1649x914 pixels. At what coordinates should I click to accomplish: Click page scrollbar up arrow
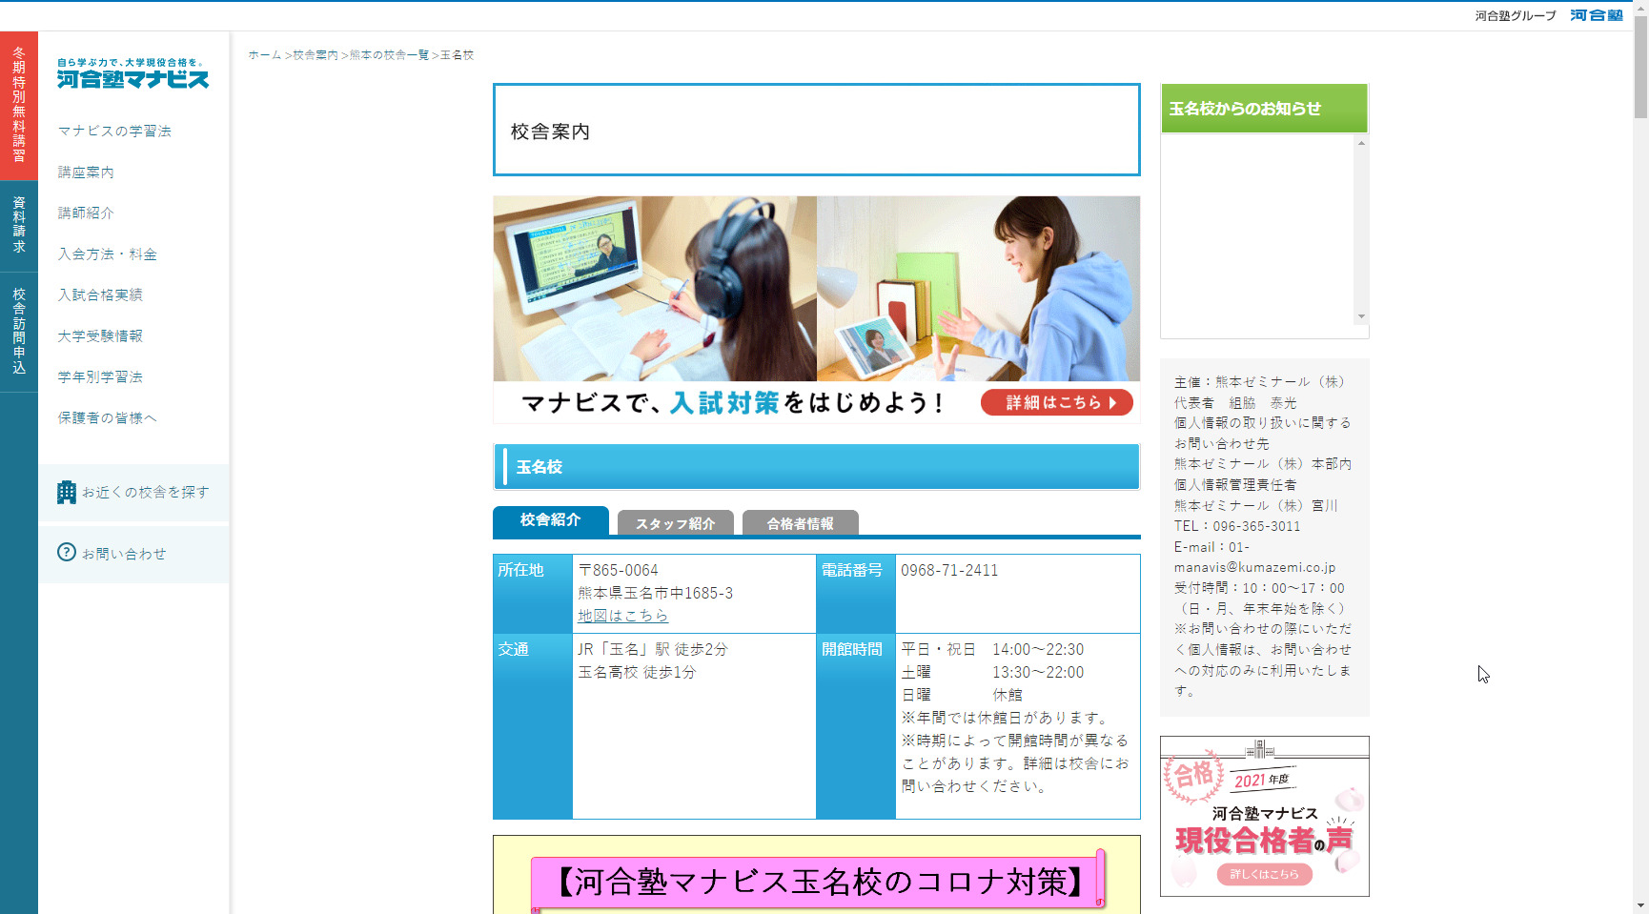tap(1640, 8)
